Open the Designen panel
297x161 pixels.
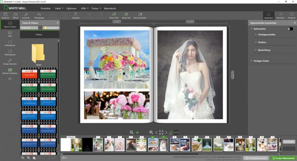(292, 15)
